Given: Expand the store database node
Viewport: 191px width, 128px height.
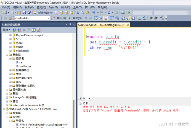Looking at the screenshot, I should (x=10, y=43).
